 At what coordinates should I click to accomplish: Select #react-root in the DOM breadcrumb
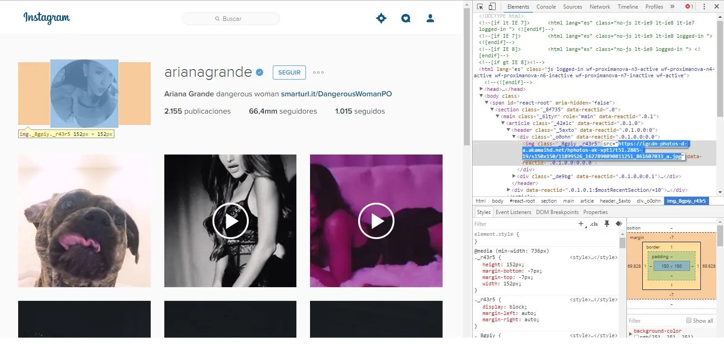click(522, 201)
